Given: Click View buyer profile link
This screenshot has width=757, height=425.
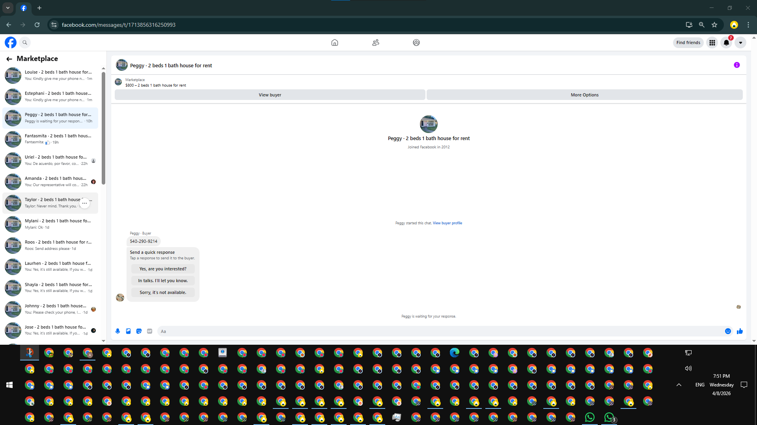Looking at the screenshot, I should [x=447, y=223].
